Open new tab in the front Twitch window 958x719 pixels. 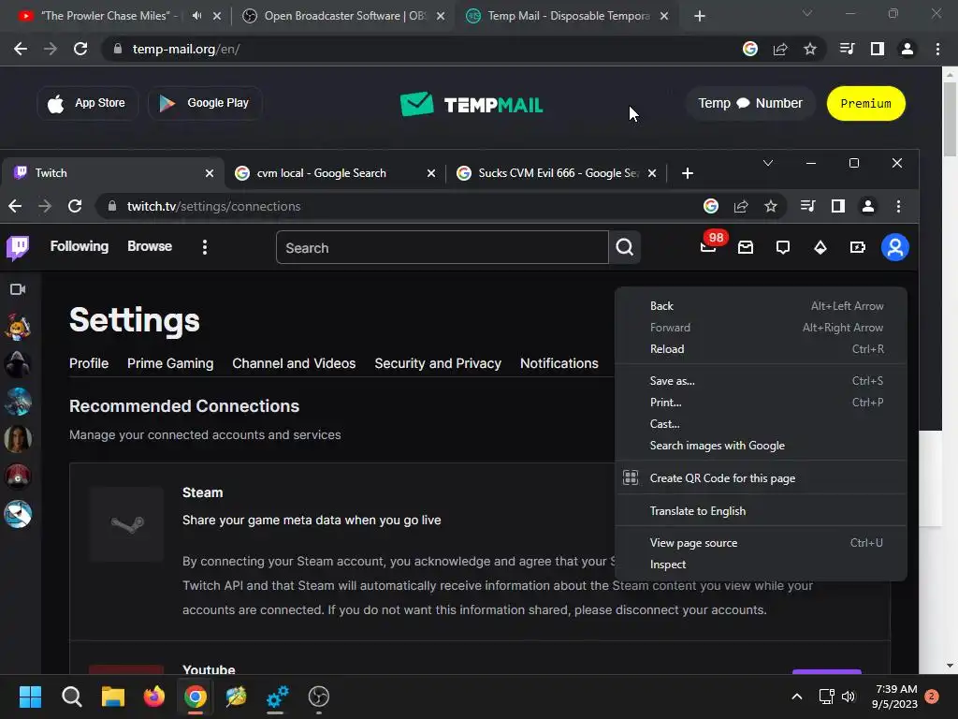(x=688, y=173)
